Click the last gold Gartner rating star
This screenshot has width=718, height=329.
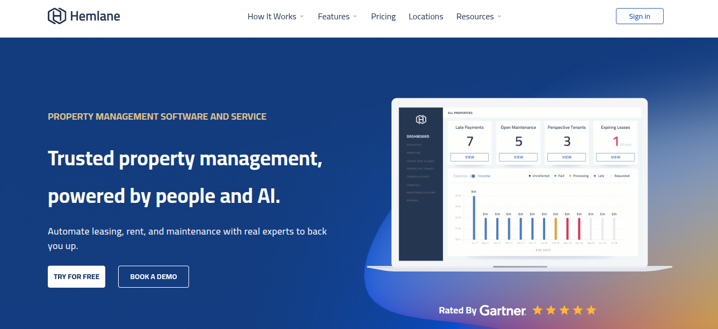pyautogui.click(x=591, y=310)
